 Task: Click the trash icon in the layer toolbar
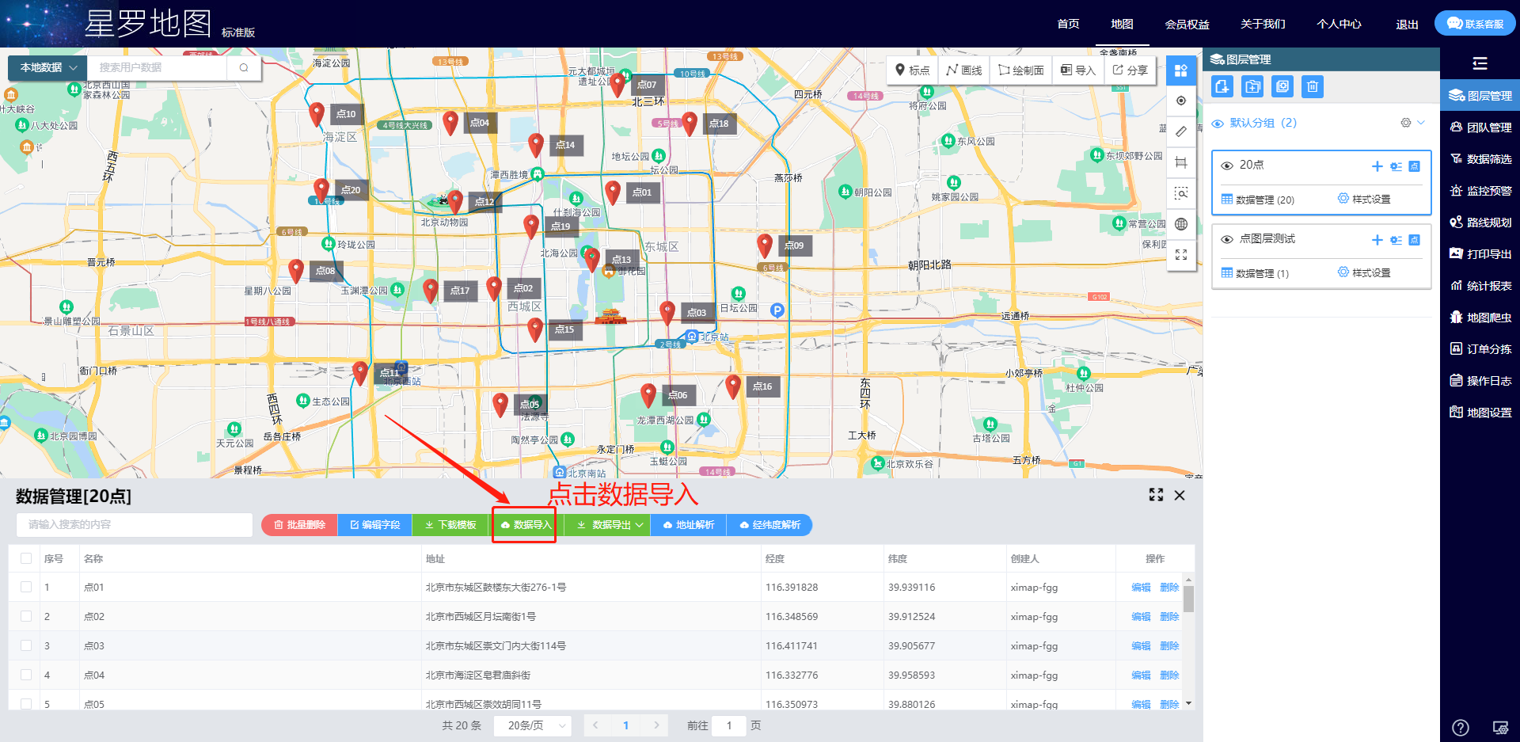click(x=1313, y=86)
